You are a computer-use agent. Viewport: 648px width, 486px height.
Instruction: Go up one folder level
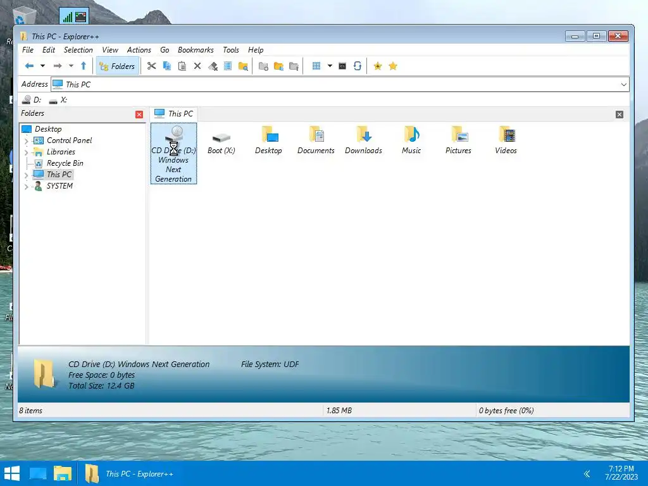[84, 66]
